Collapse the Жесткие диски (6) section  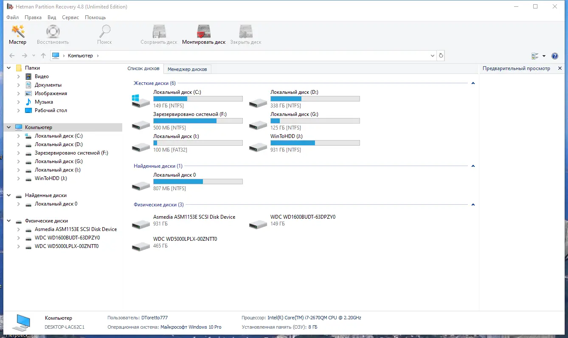coord(473,83)
